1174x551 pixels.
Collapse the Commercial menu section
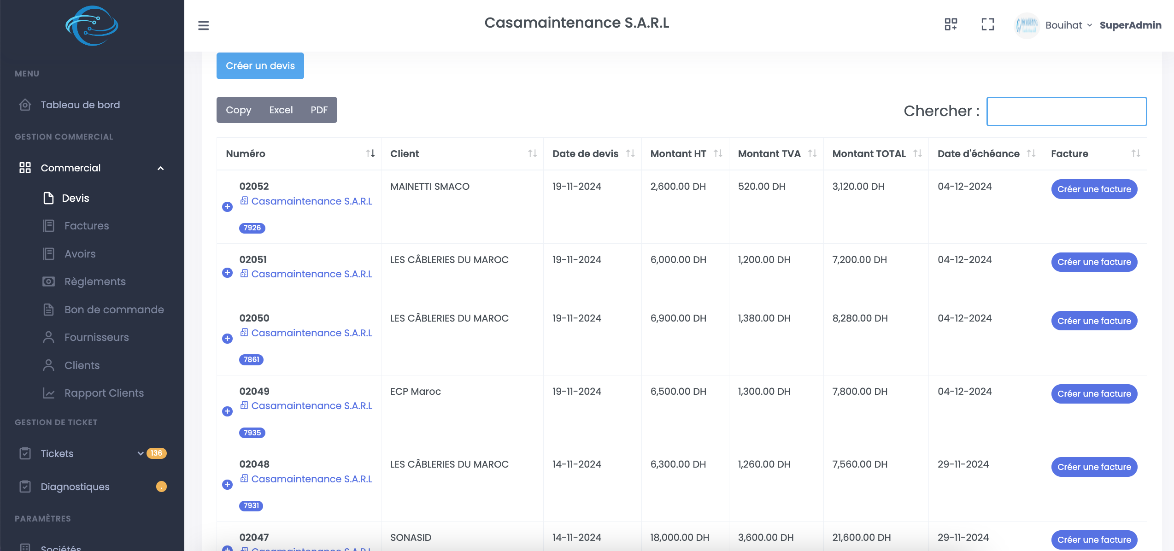pos(92,168)
